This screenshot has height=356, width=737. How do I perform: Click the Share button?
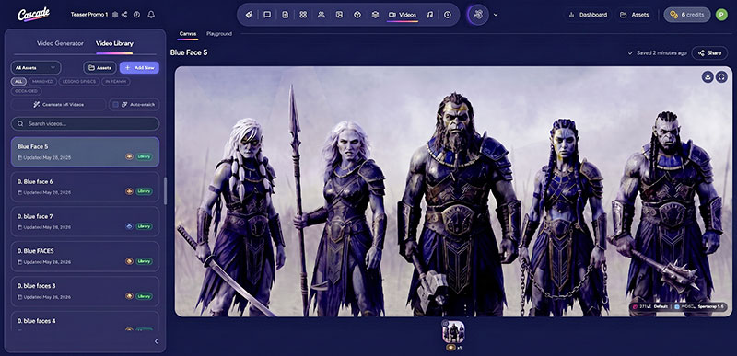tap(709, 53)
